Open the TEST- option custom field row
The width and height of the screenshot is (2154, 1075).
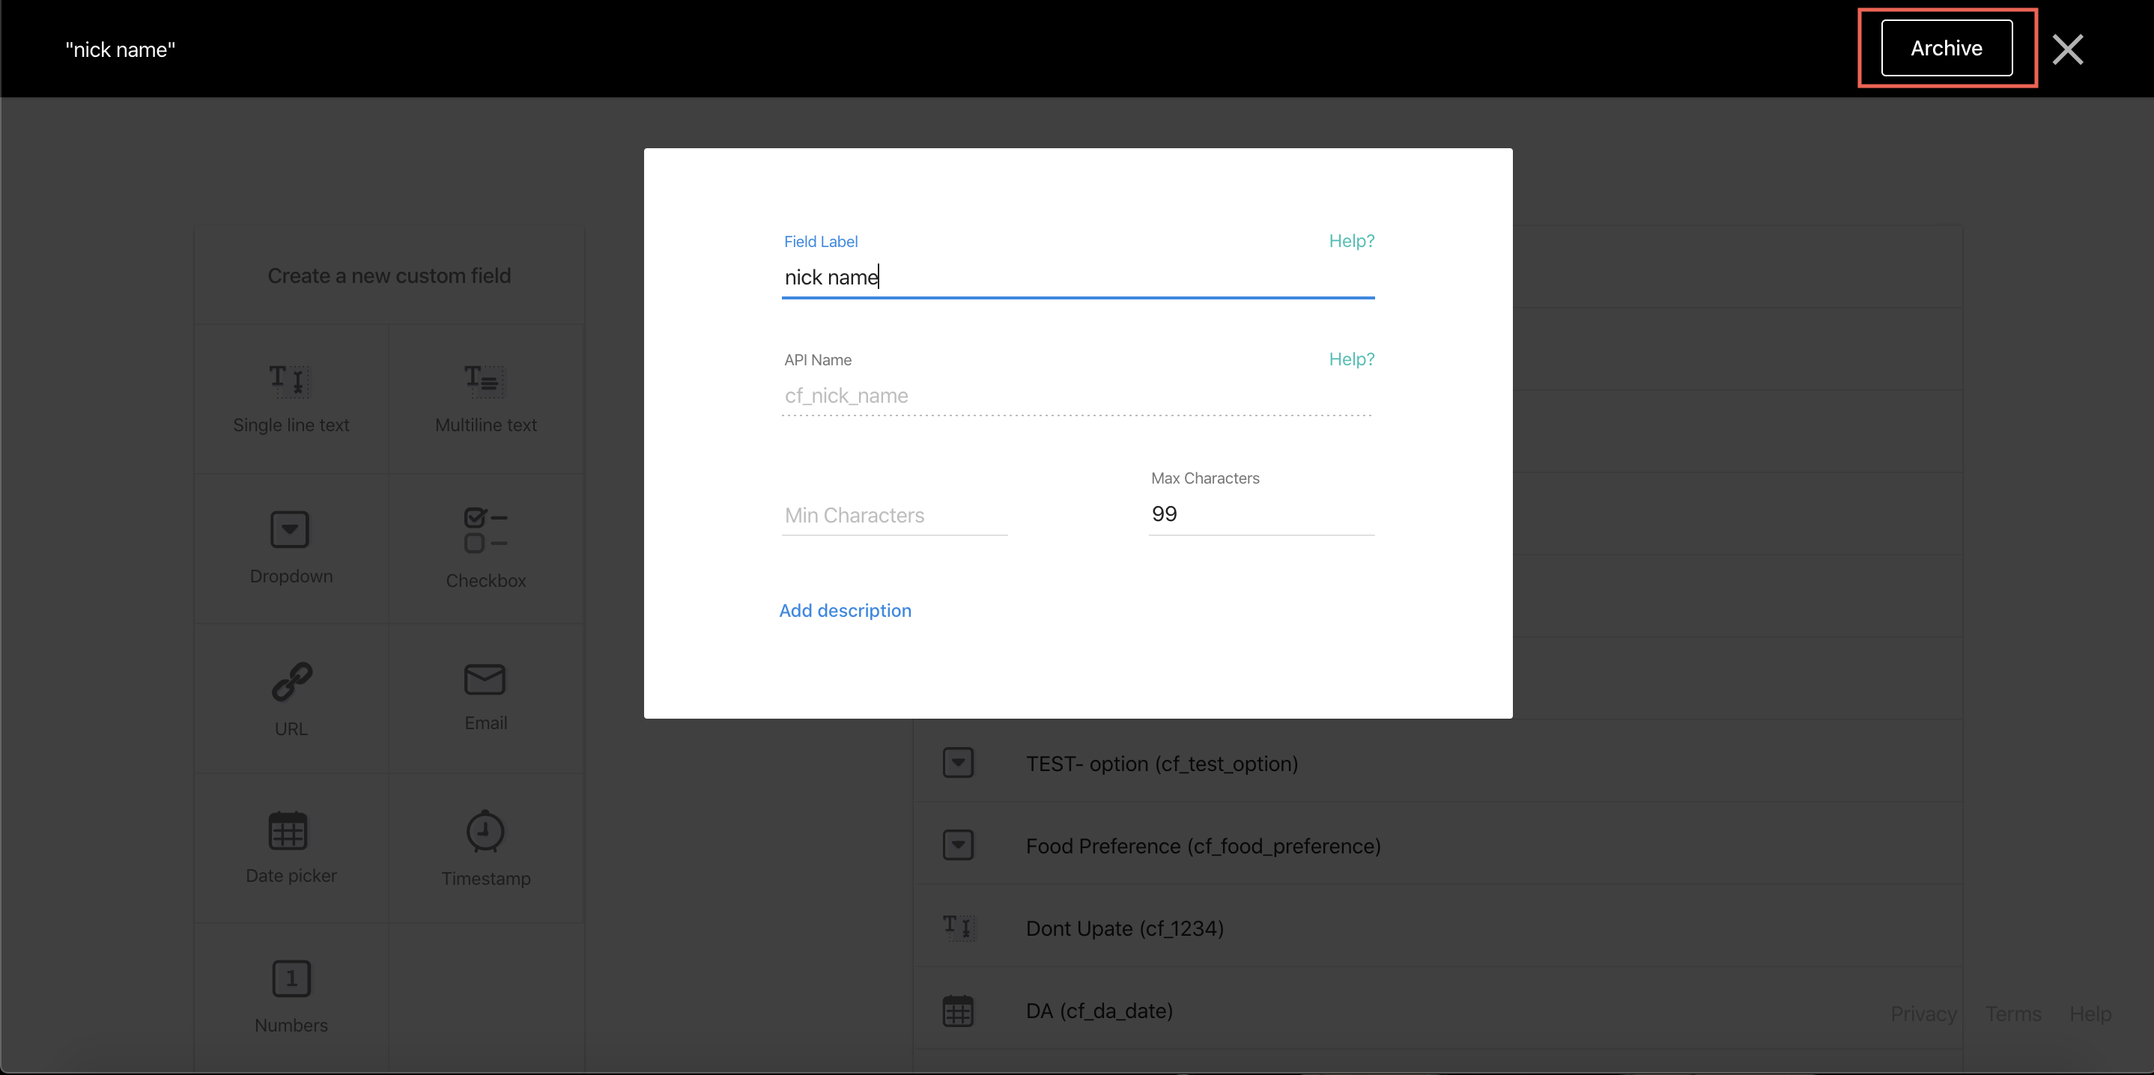tap(1162, 764)
